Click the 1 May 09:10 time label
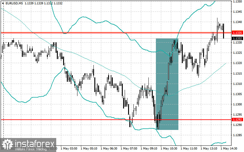The width and height of the screenshot is (244, 152). point(149,149)
